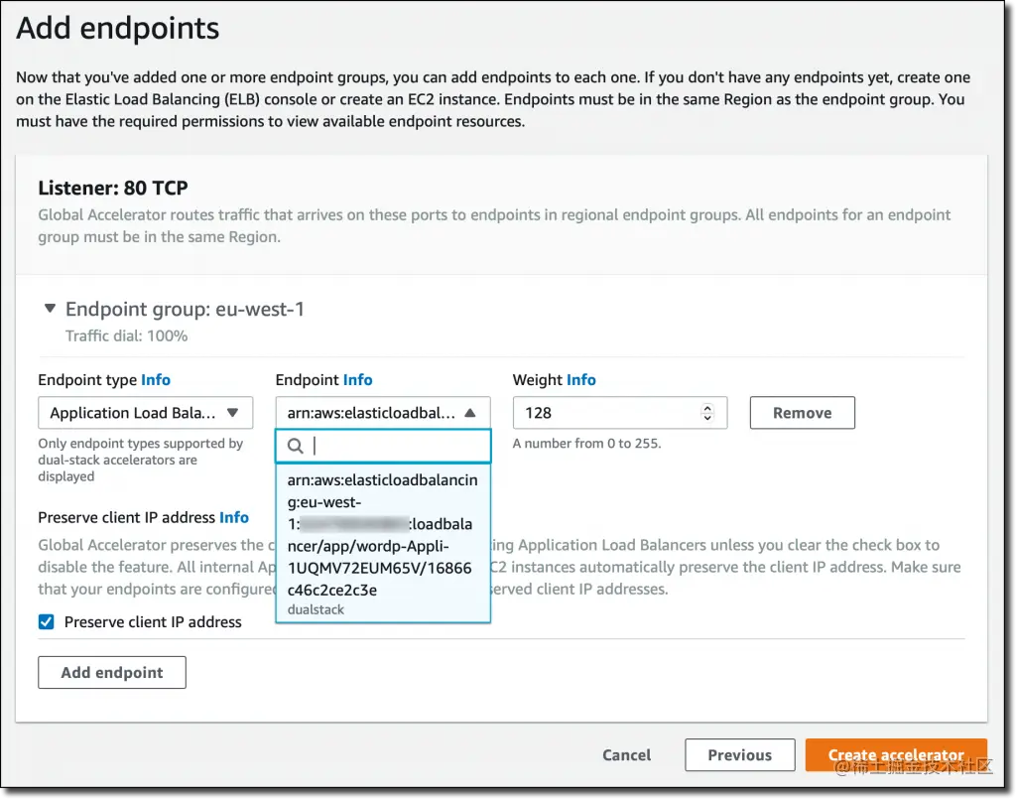The width and height of the screenshot is (1016, 799).
Task: Increase weight with stepper up arrow
Action: (x=707, y=408)
